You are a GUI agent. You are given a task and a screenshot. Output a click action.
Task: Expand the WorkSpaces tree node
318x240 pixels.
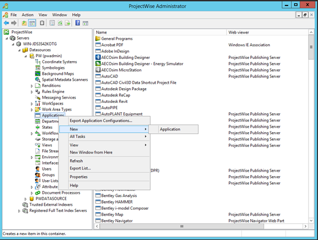click(32, 103)
